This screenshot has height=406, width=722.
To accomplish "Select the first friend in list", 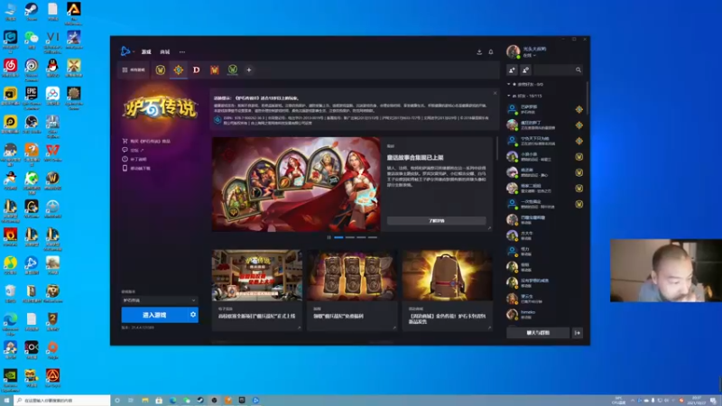I will coord(545,109).
